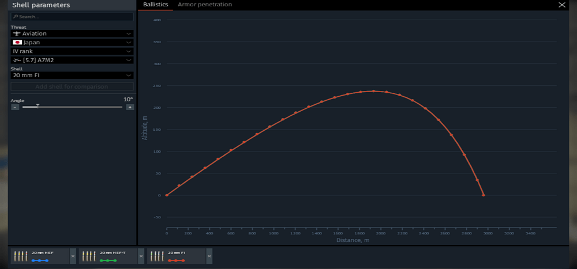Select the 20 mm HEF-T shell card

pos(108,256)
